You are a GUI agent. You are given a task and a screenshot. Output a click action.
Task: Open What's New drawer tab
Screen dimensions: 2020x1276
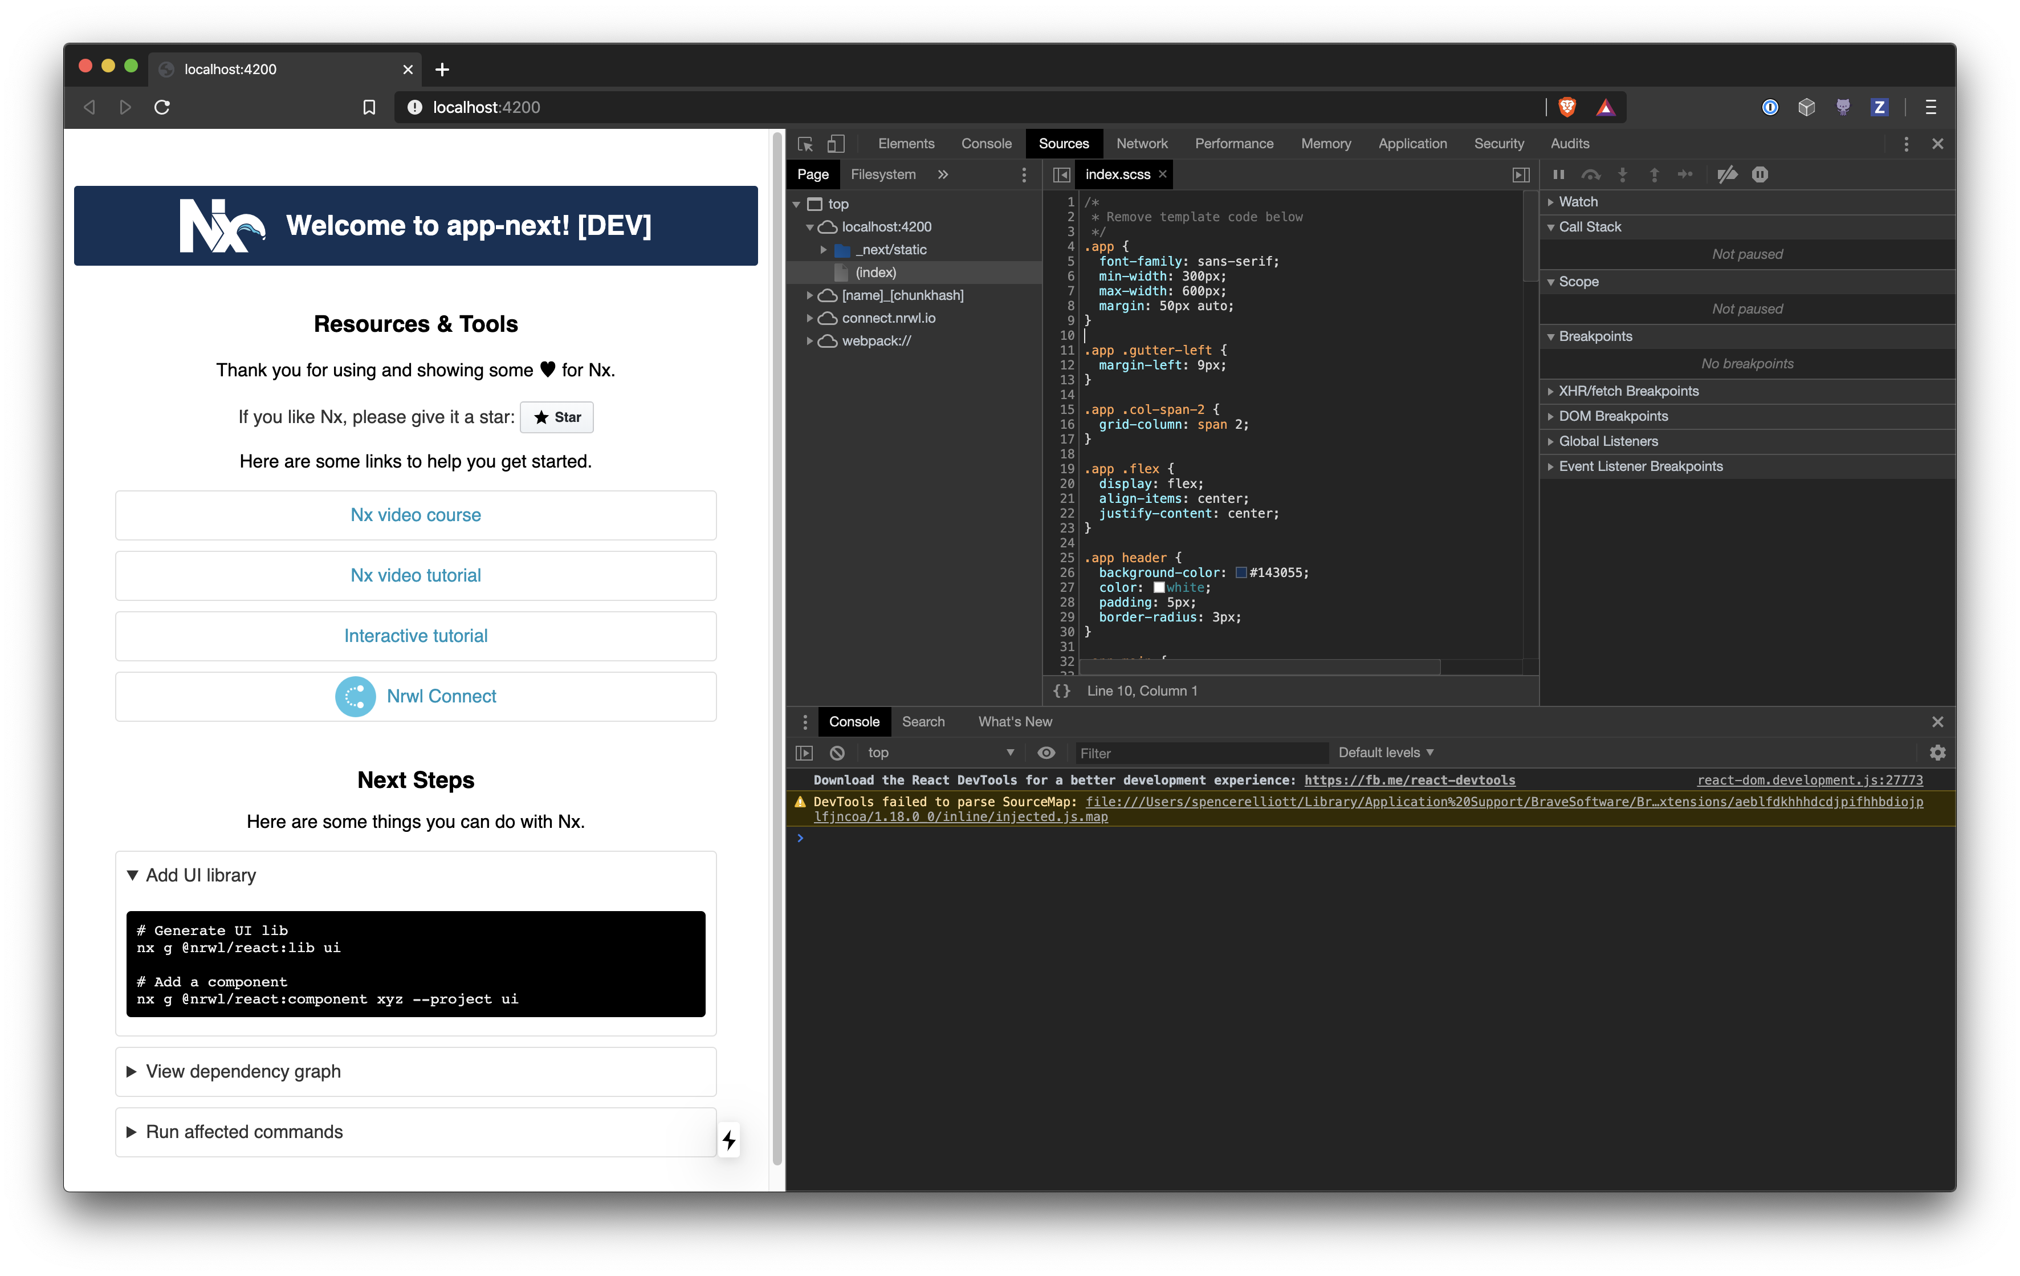(x=1014, y=721)
